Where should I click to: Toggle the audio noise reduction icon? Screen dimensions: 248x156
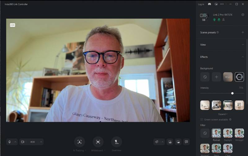[157, 142]
